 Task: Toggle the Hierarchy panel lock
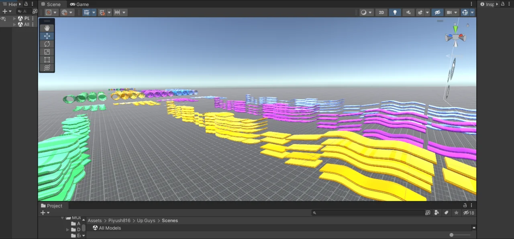[26, 4]
